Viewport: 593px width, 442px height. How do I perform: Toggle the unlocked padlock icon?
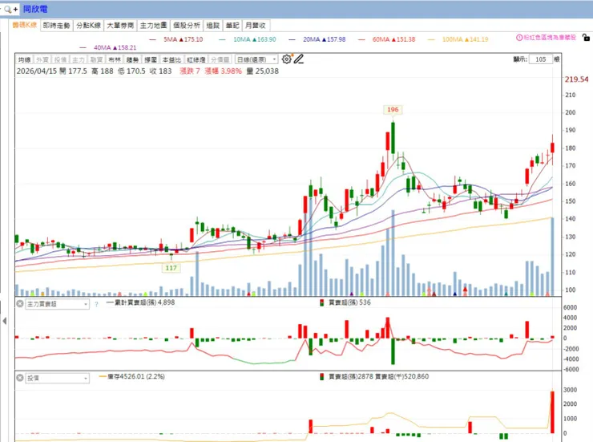(586, 38)
